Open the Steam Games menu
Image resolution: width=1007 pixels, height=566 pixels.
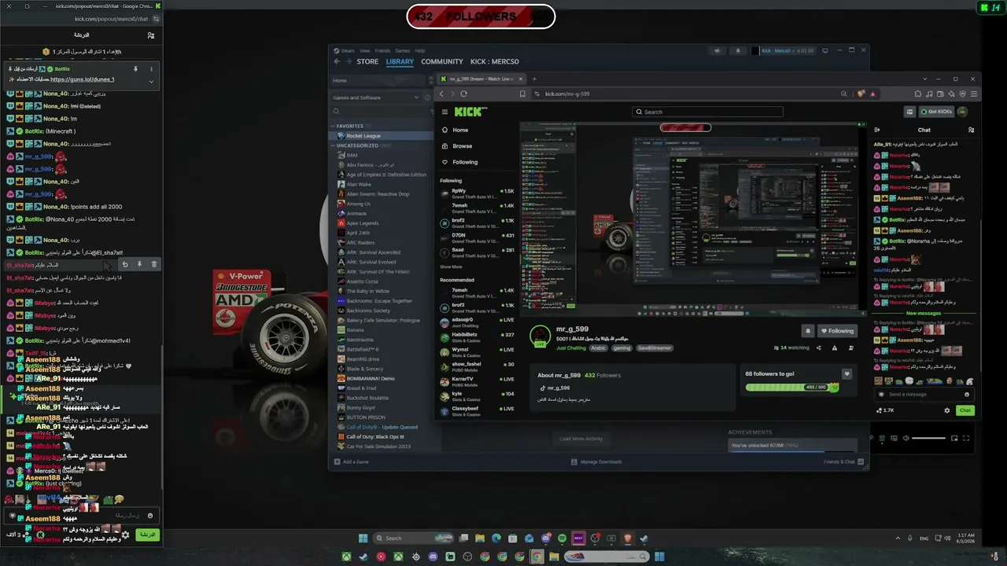[x=402, y=50]
